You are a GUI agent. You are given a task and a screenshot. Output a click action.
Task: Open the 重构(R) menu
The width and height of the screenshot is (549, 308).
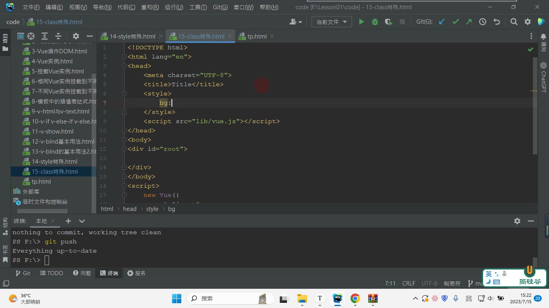(x=150, y=7)
